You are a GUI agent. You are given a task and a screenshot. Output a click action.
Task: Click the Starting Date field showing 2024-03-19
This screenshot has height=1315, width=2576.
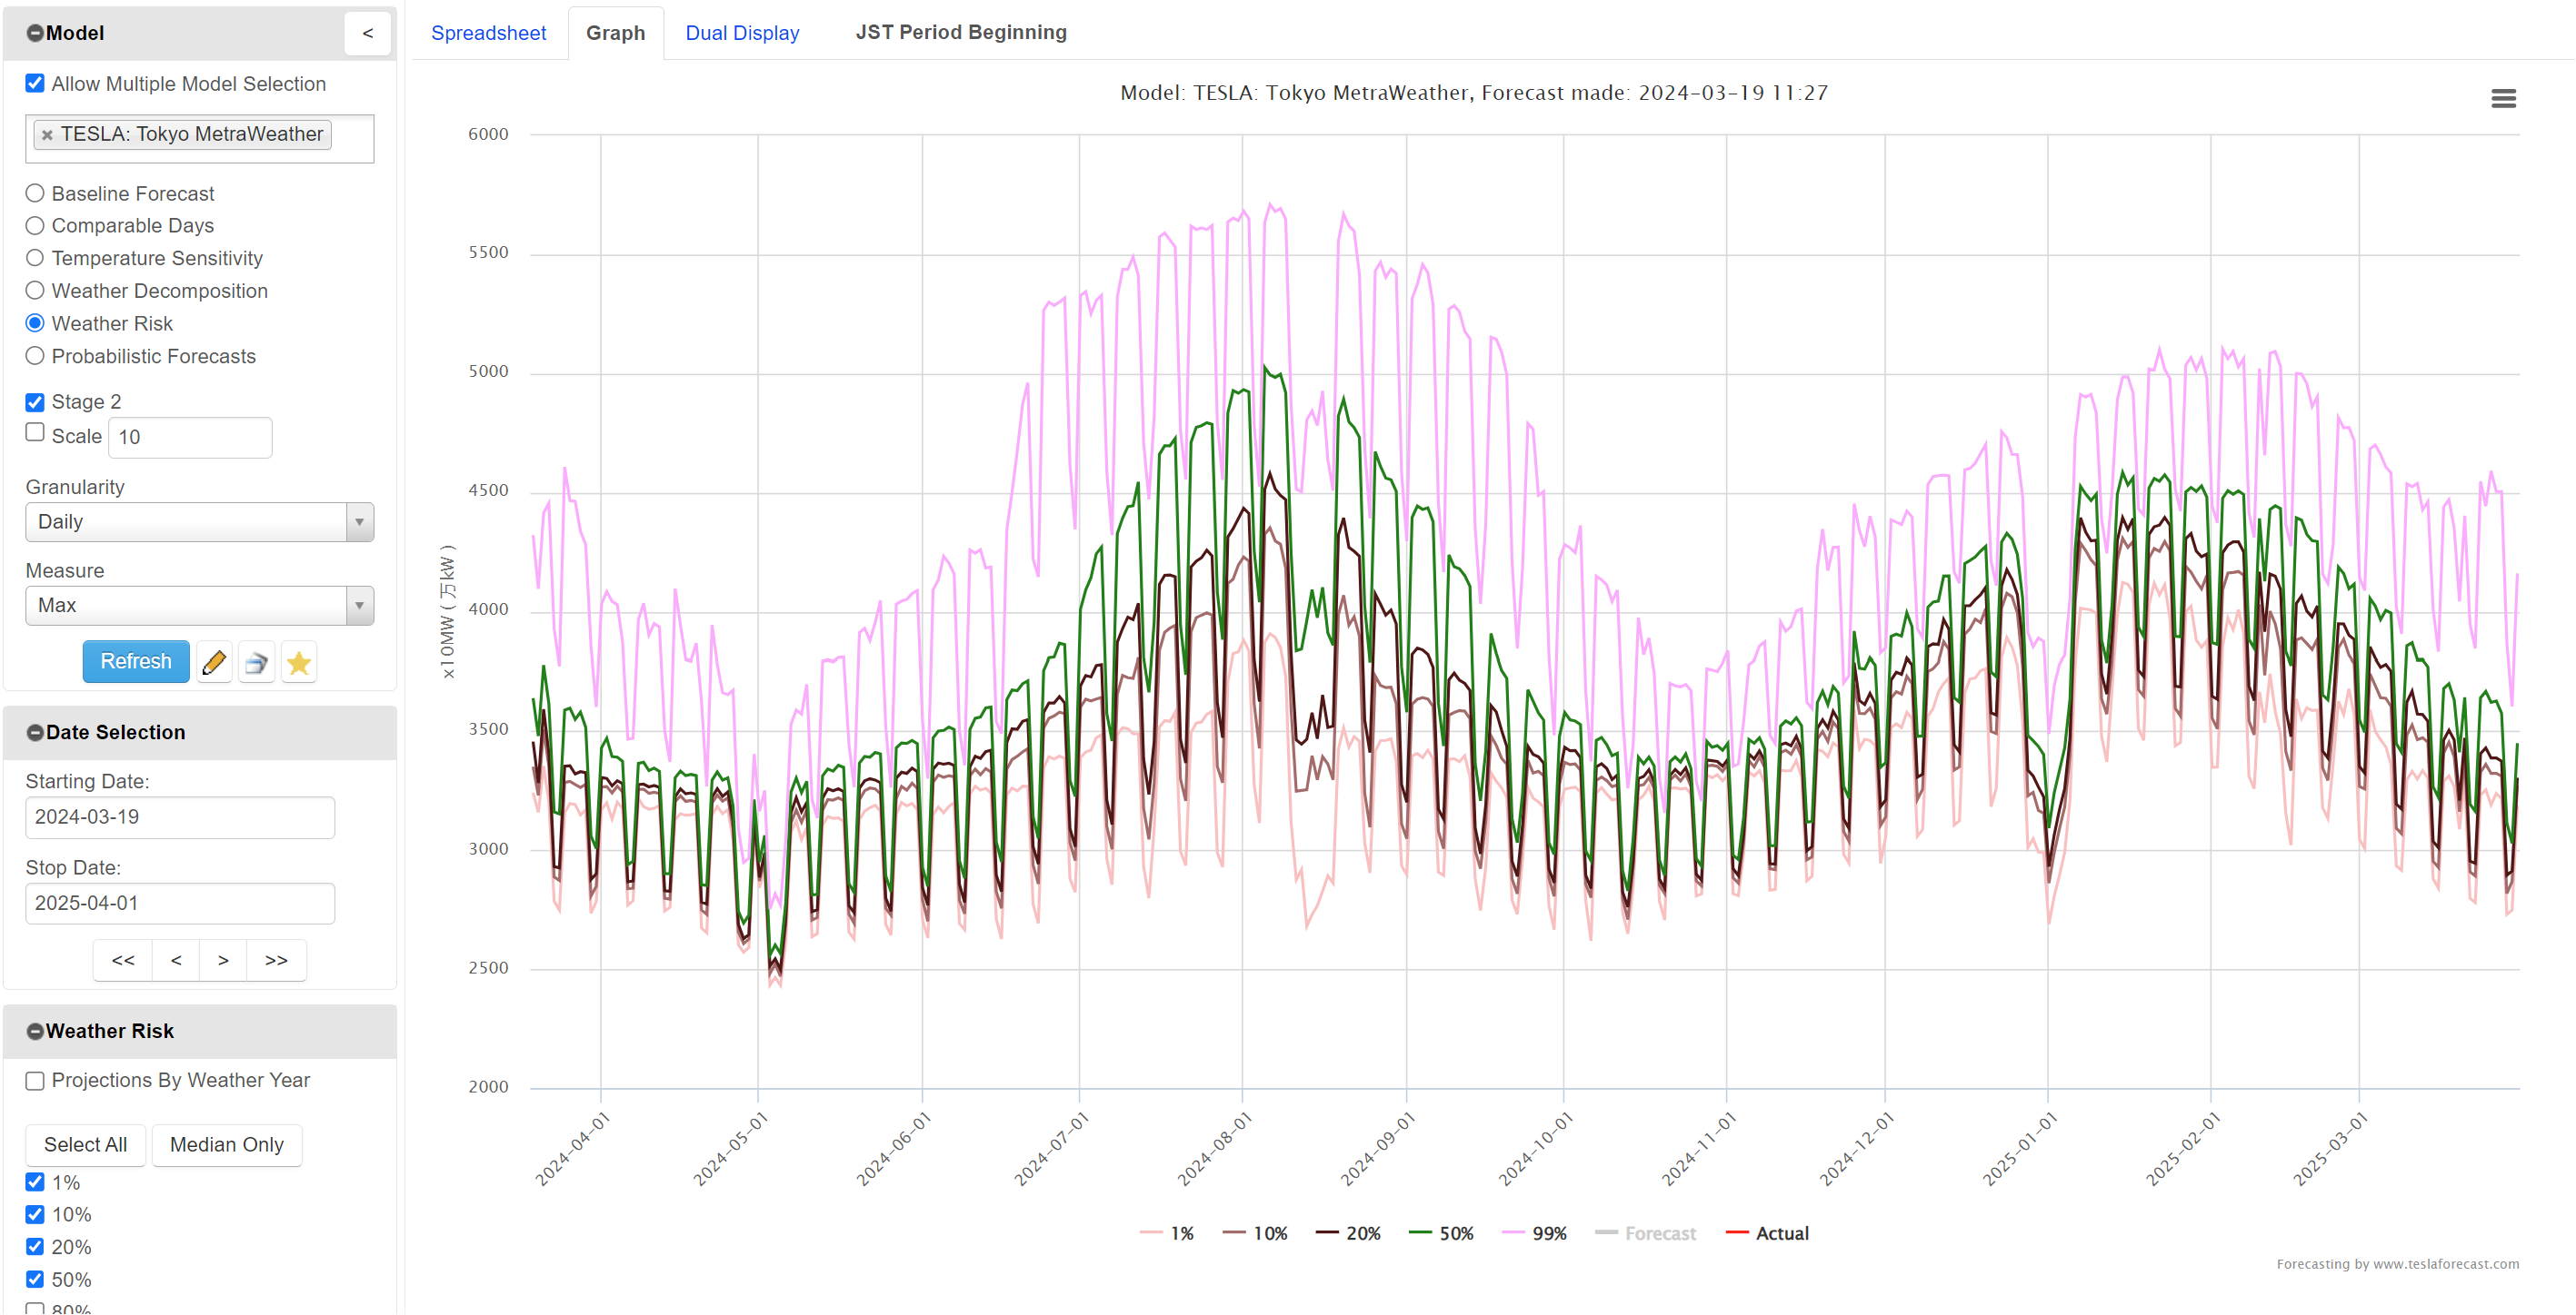(179, 816)
